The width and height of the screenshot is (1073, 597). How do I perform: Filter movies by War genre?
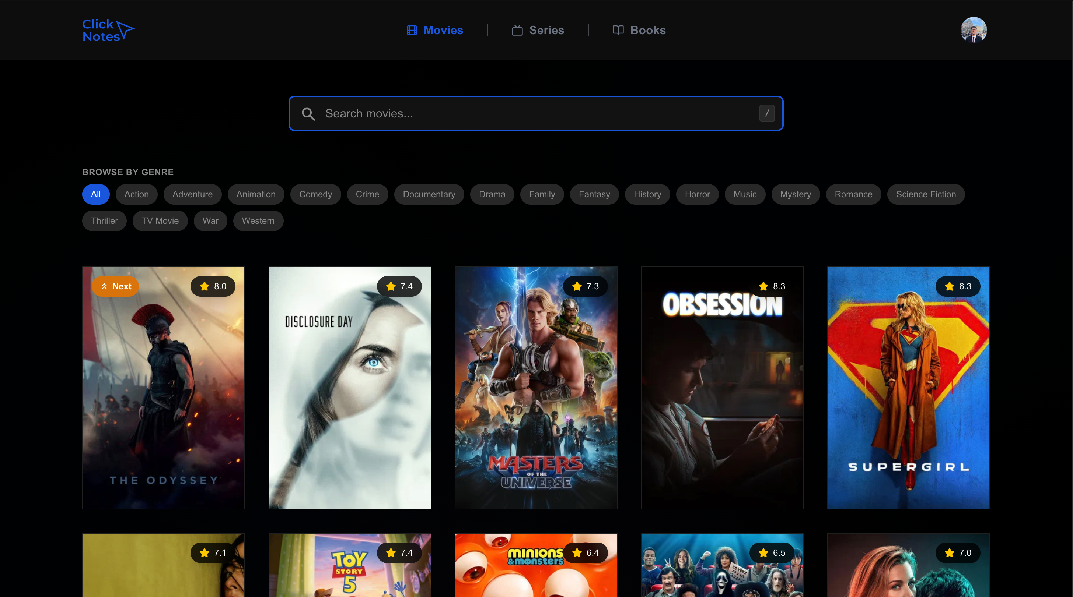tap(210, 221)
